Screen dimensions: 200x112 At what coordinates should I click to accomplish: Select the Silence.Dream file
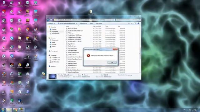[x=72, y=68]
